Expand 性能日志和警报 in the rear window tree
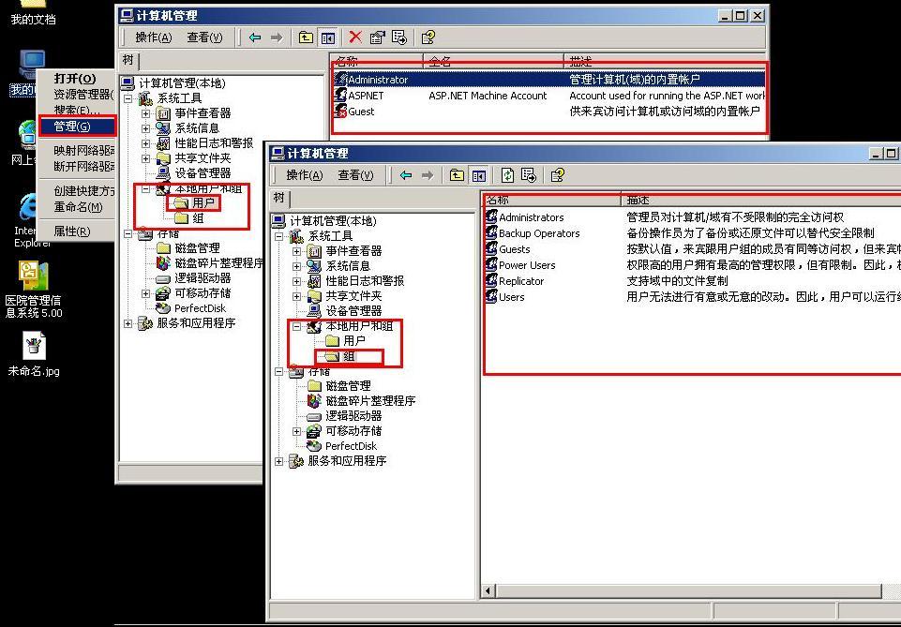Screen dimensions: 901x627 tap(146, 143)
